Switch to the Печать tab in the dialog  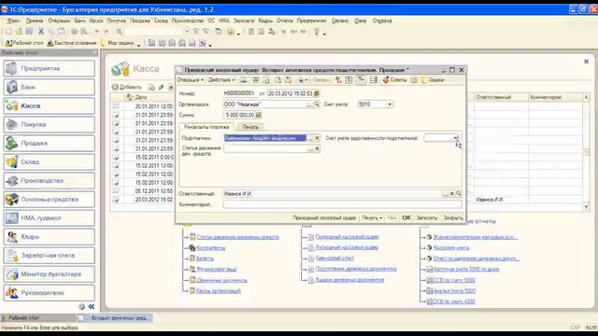(249, 127)
